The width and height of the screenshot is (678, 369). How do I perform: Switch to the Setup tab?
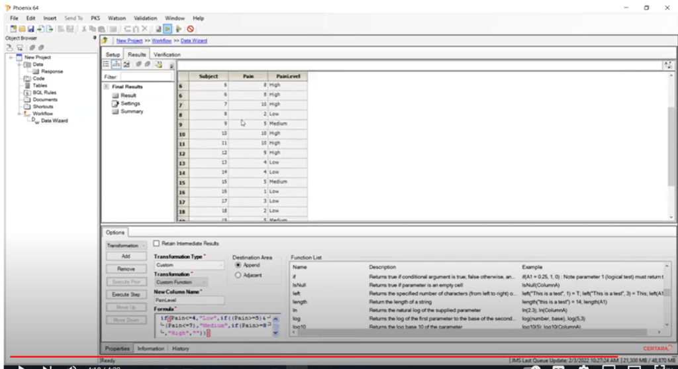[113, 54]
